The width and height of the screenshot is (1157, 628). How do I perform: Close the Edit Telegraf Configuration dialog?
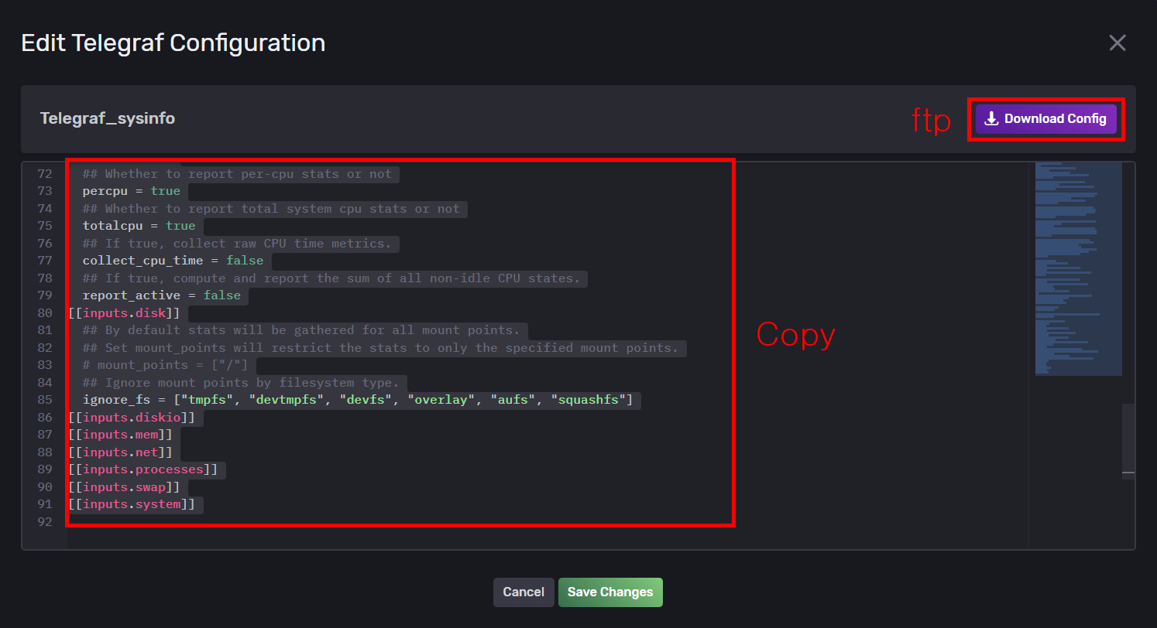click(1117, 43)
